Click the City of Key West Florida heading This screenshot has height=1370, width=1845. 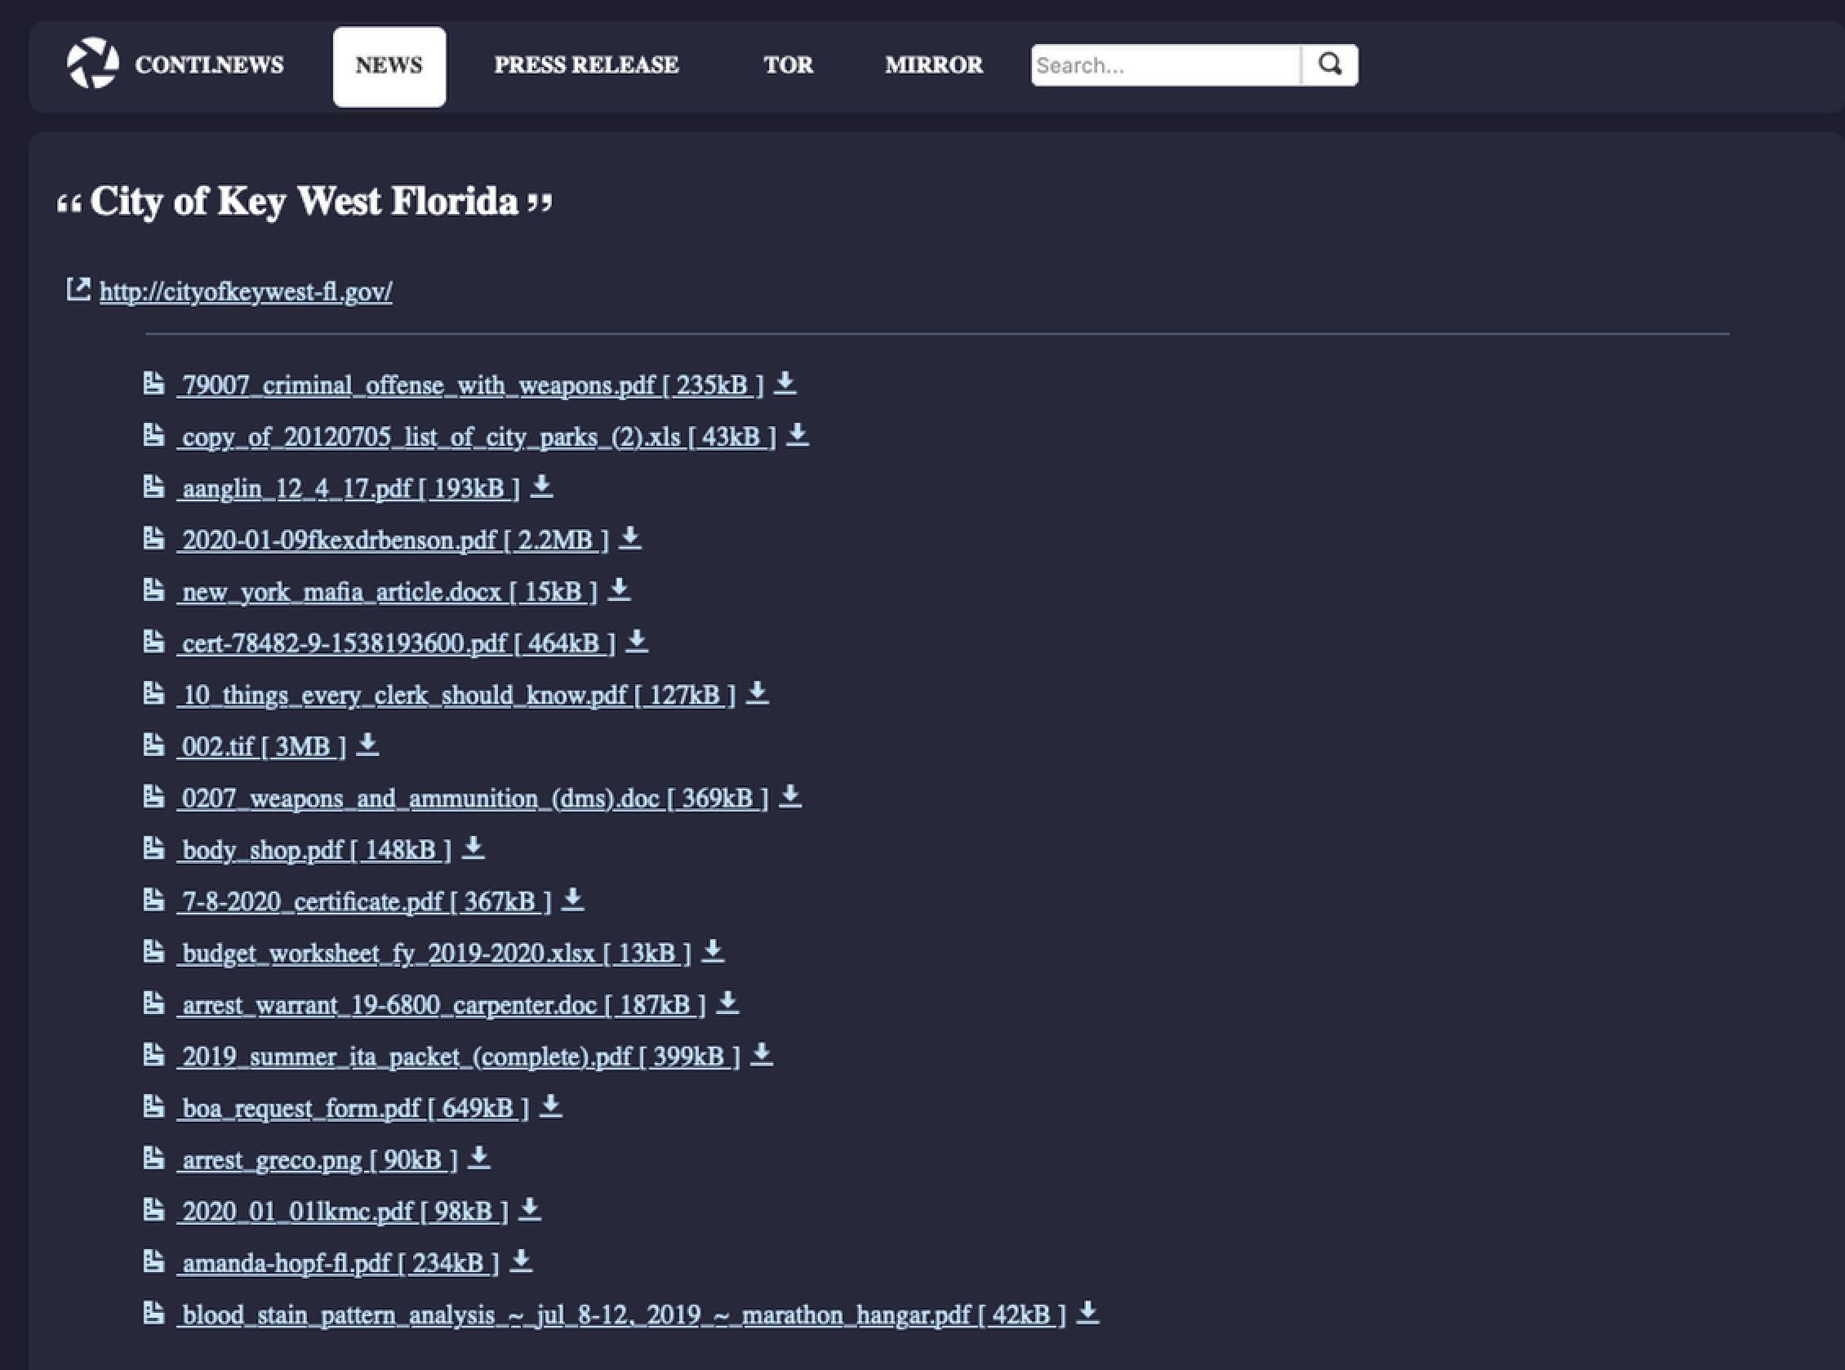coord(305,202)
